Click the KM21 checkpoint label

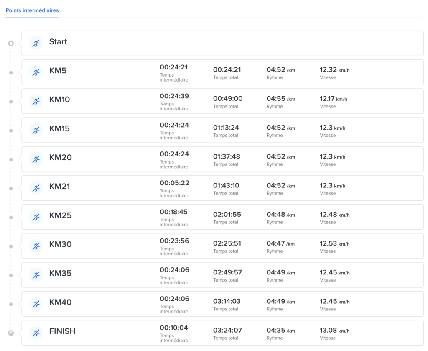[x=59, y=187]
